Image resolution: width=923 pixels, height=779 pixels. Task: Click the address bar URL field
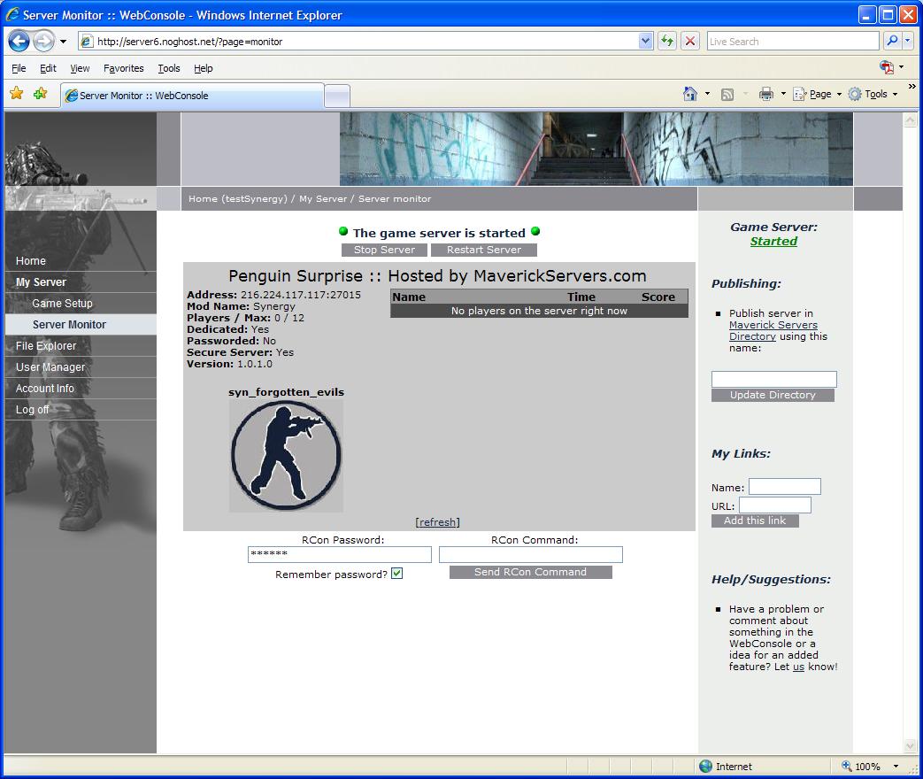coord(358,42)
